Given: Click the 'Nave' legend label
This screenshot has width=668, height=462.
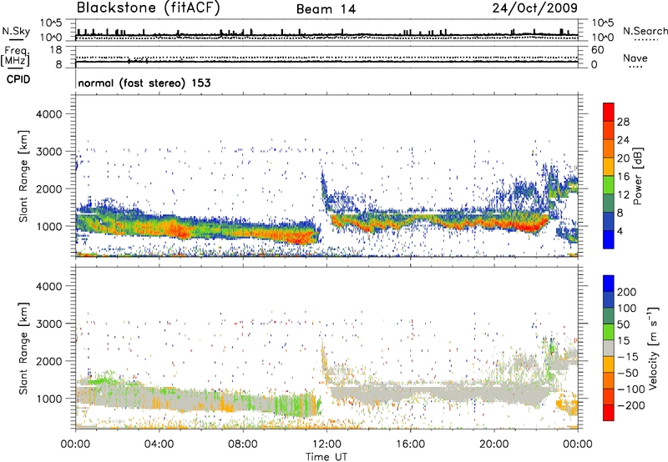Looking at the screenshot, I should point(635,58).
